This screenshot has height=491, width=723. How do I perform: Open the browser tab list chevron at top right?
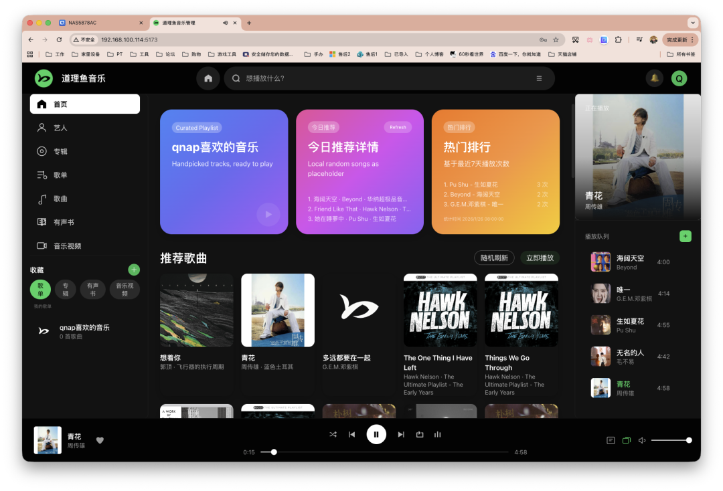click(x=693, y=22)
